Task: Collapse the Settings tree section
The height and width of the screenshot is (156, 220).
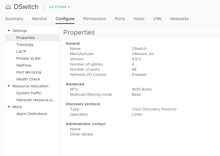Action: click(9, 31)
